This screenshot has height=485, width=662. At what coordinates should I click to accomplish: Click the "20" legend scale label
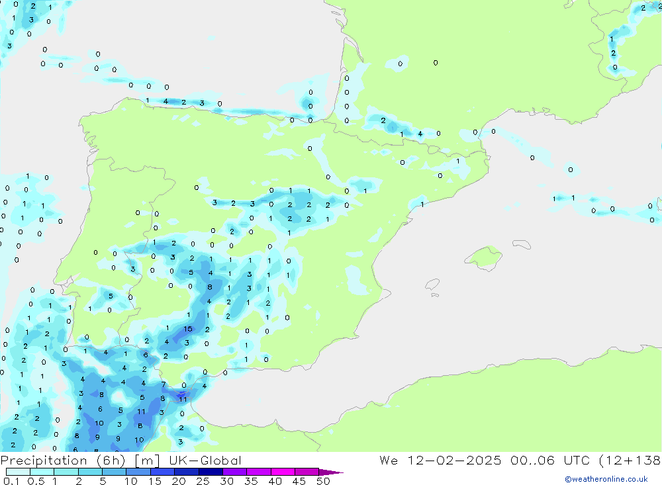pyautogui.click(x=179, y=481)
